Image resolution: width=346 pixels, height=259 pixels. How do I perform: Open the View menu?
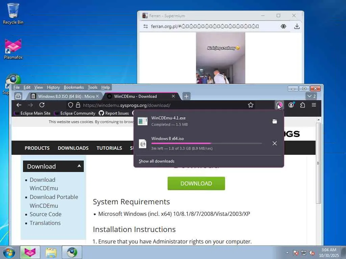pos(39,87)
